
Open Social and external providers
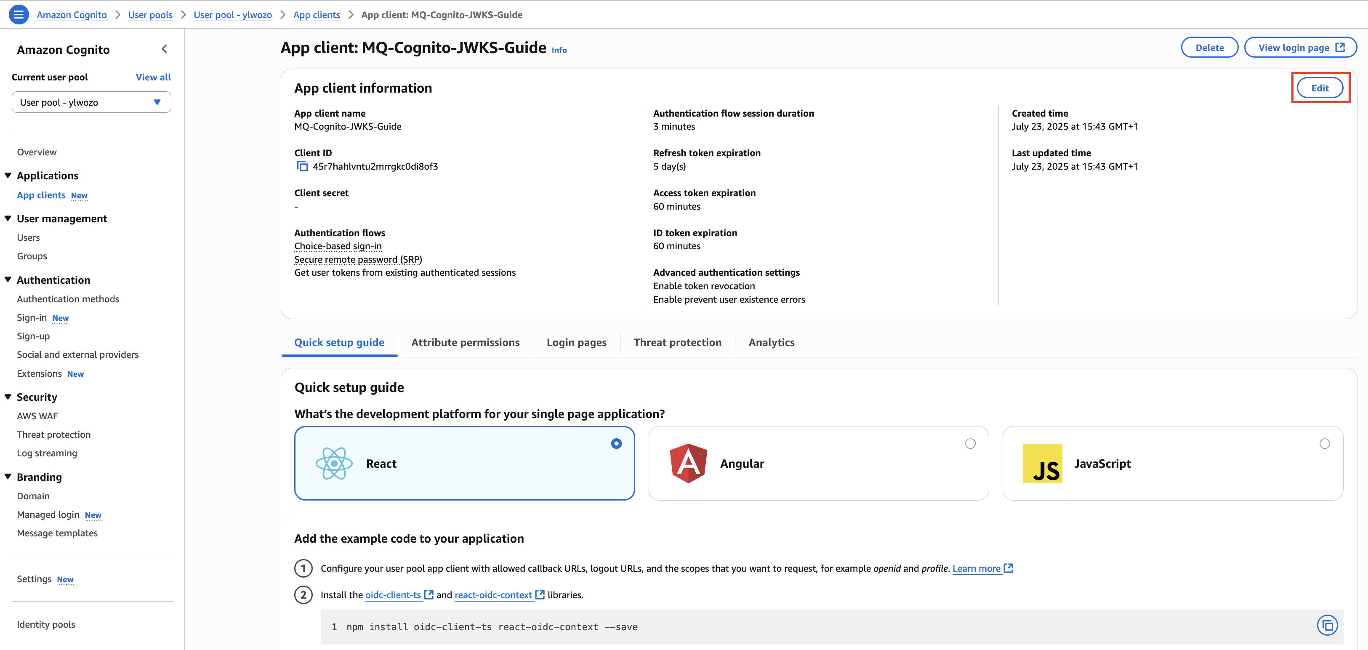[x=77, y=355]
